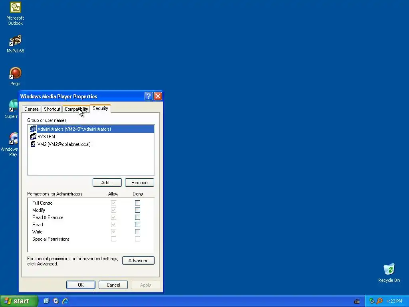Select the Pego desktop shortcut

tap(15, 76)
